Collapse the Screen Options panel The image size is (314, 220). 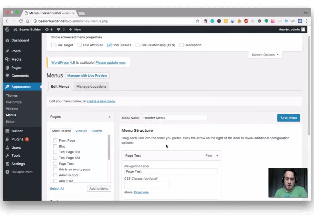[265, 55]
